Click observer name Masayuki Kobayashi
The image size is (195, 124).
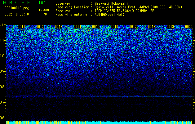coord(111,3)
